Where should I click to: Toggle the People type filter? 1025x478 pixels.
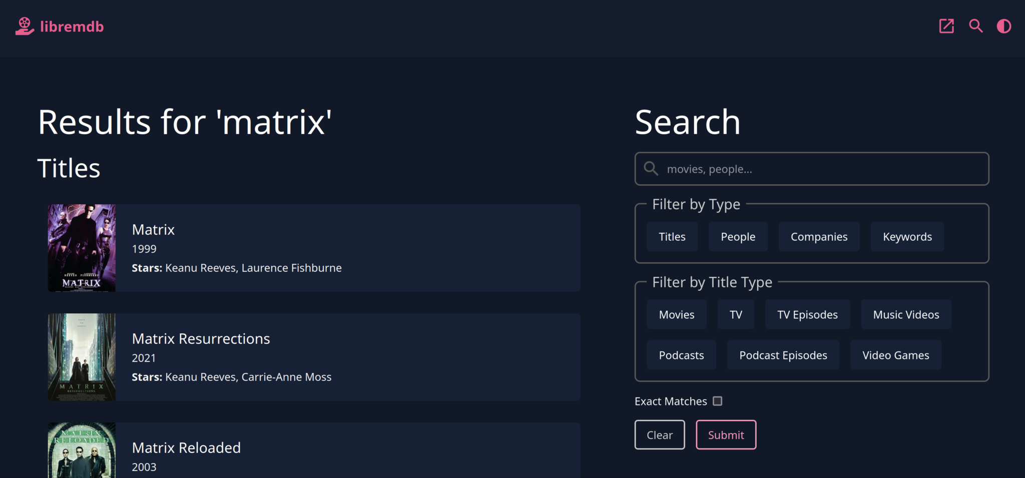[738, 237]
